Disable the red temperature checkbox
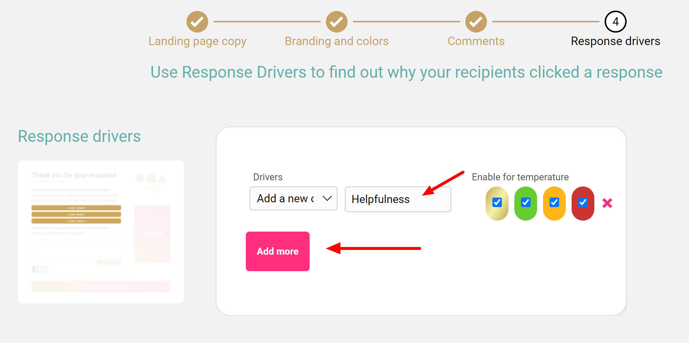 (583, 202)
